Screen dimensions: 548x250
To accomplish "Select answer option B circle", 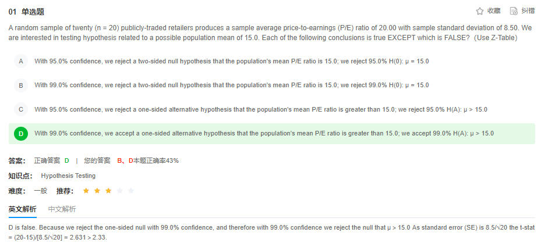I will [x=21, y=85].
